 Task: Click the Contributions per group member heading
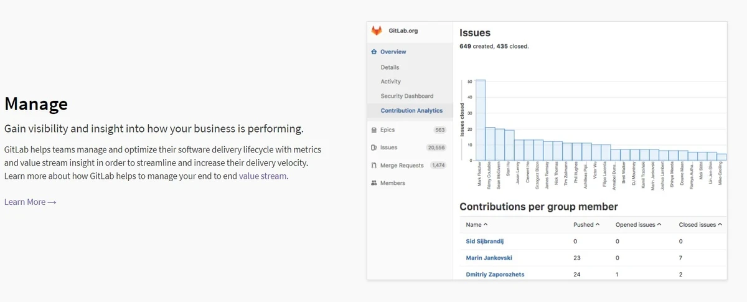538,207
